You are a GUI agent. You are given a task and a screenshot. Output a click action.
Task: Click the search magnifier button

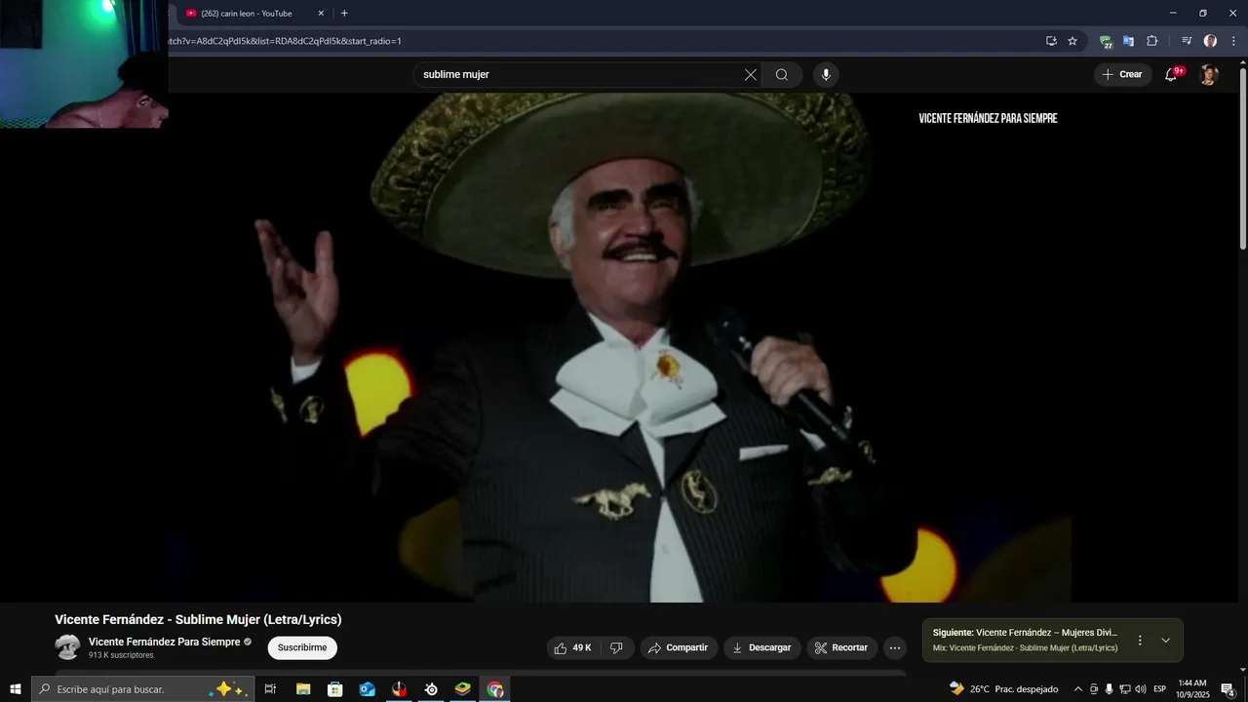tap(782, 75)
